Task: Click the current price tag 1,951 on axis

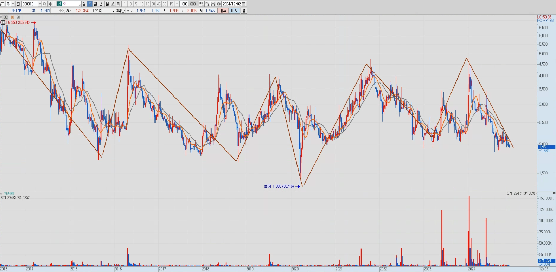Action: click(x=547, y=147)
